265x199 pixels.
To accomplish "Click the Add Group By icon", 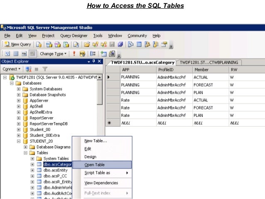I will 93,54.
